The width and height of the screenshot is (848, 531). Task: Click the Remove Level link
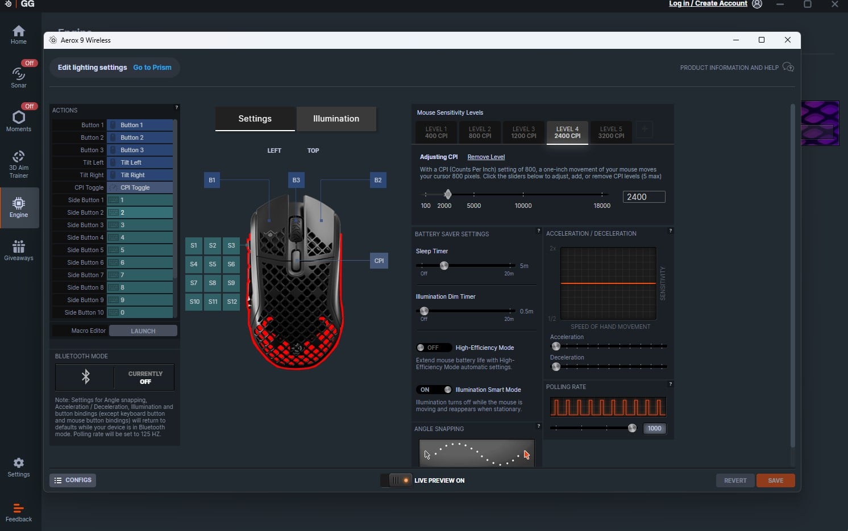(486, 157)
